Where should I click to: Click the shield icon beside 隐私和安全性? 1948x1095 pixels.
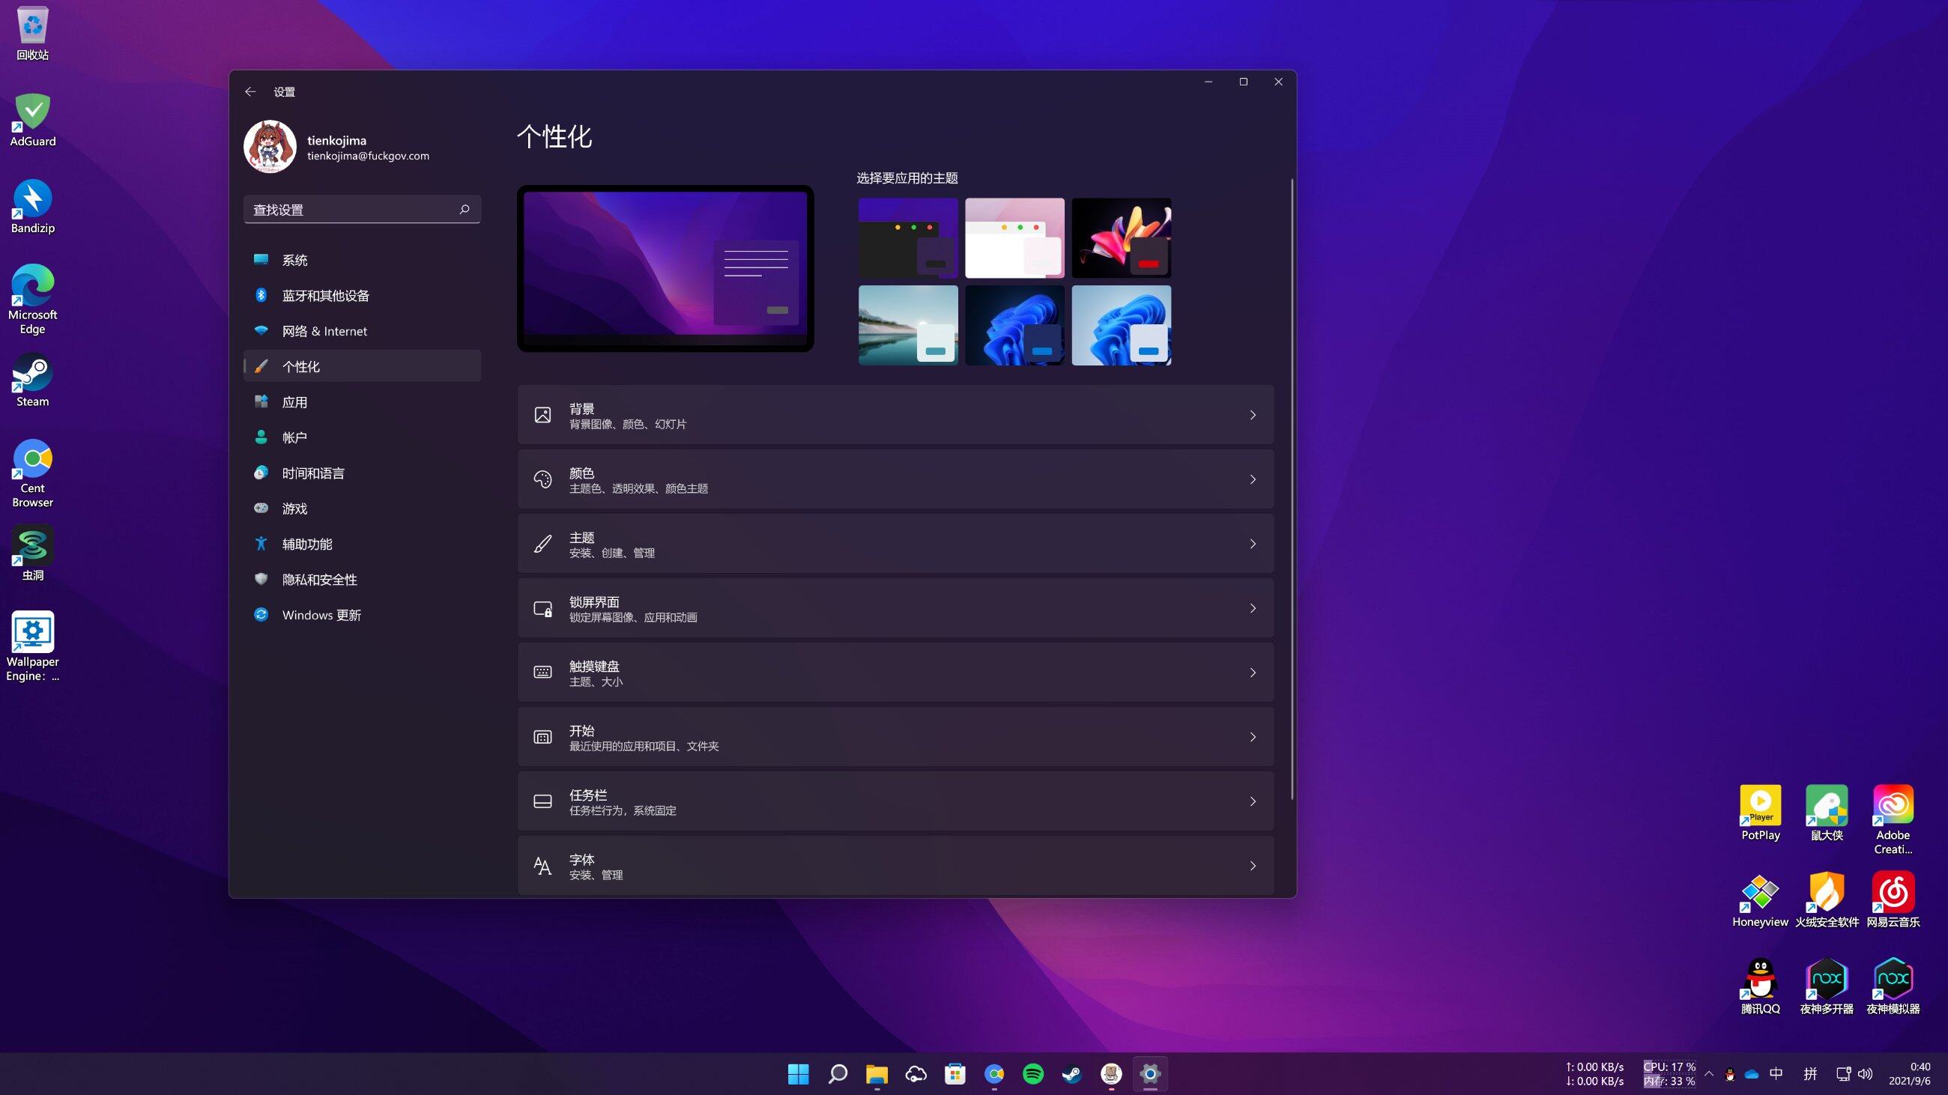click(261, 579)
